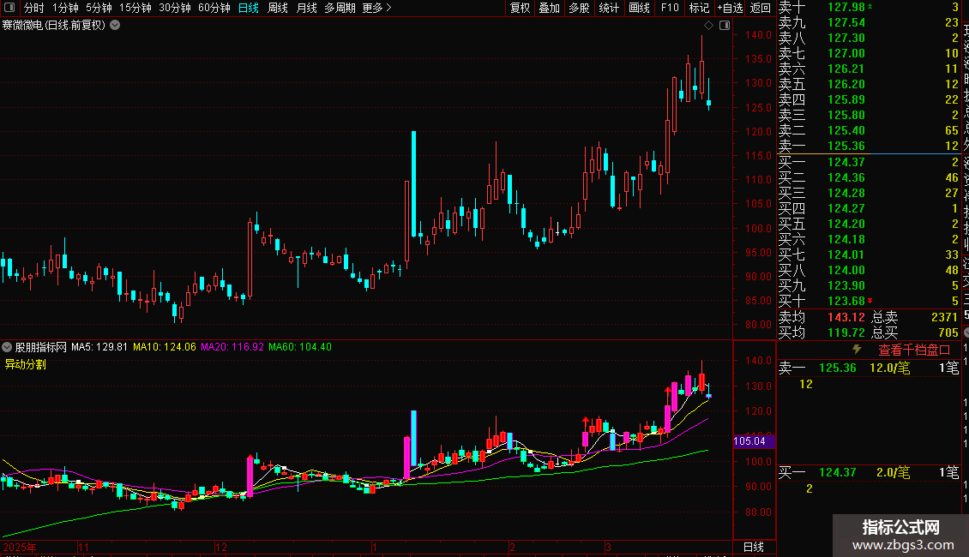The image size is (969, 557).
Task: Select the 买十 row priced 123.68
Action: (x=869, y=301)
